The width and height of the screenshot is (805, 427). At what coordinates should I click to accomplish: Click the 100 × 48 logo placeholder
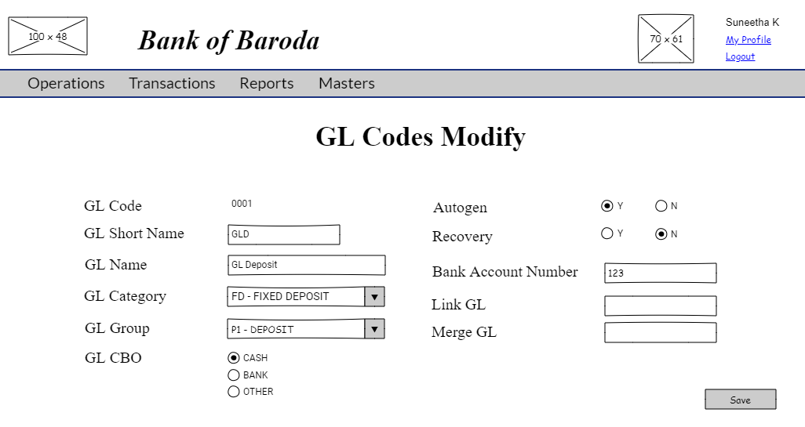48,36
